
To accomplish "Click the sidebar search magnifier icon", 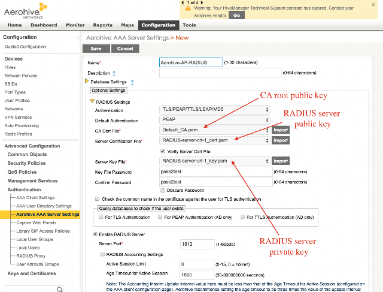I will pos(59,290).
